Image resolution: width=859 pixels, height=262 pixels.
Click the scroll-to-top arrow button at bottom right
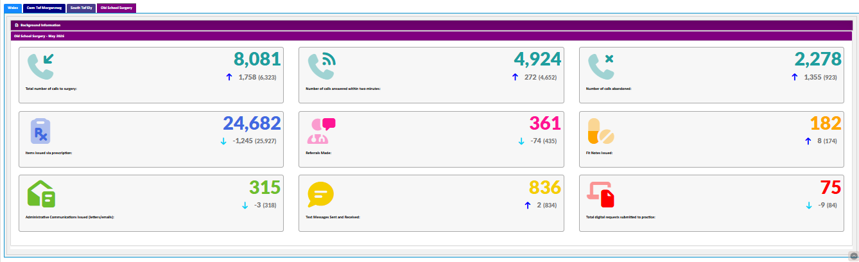[x=853, y=256]
